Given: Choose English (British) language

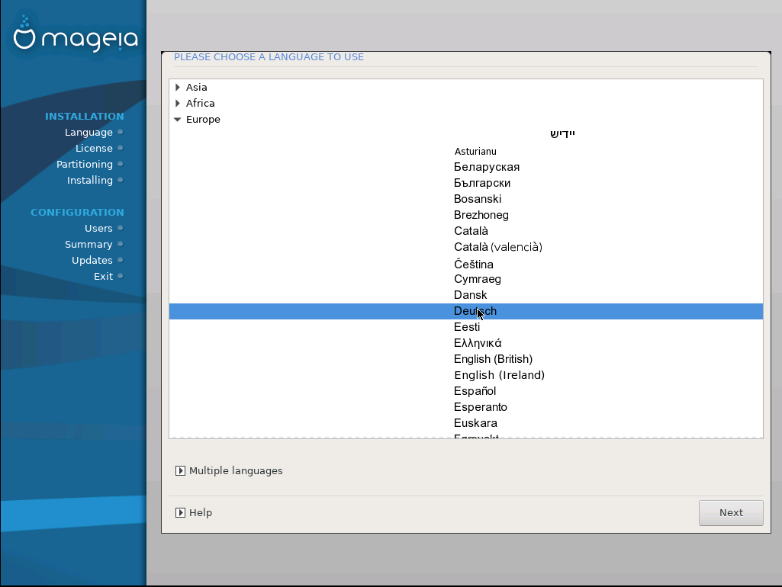Looking at the screenshot, I should coord(493,359).
